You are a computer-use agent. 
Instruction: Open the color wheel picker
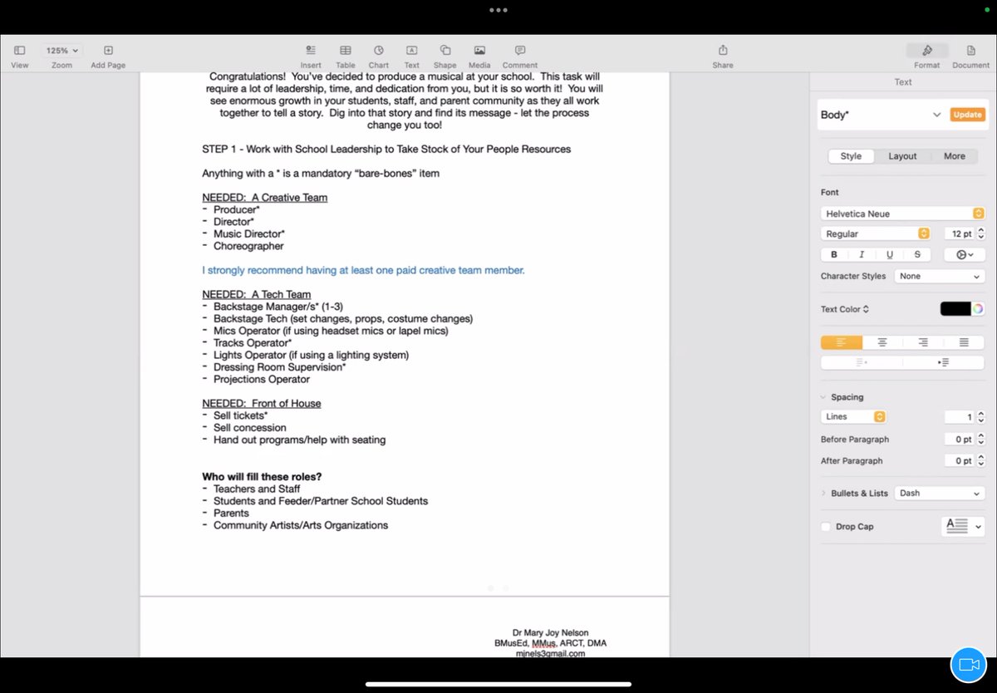978,309
